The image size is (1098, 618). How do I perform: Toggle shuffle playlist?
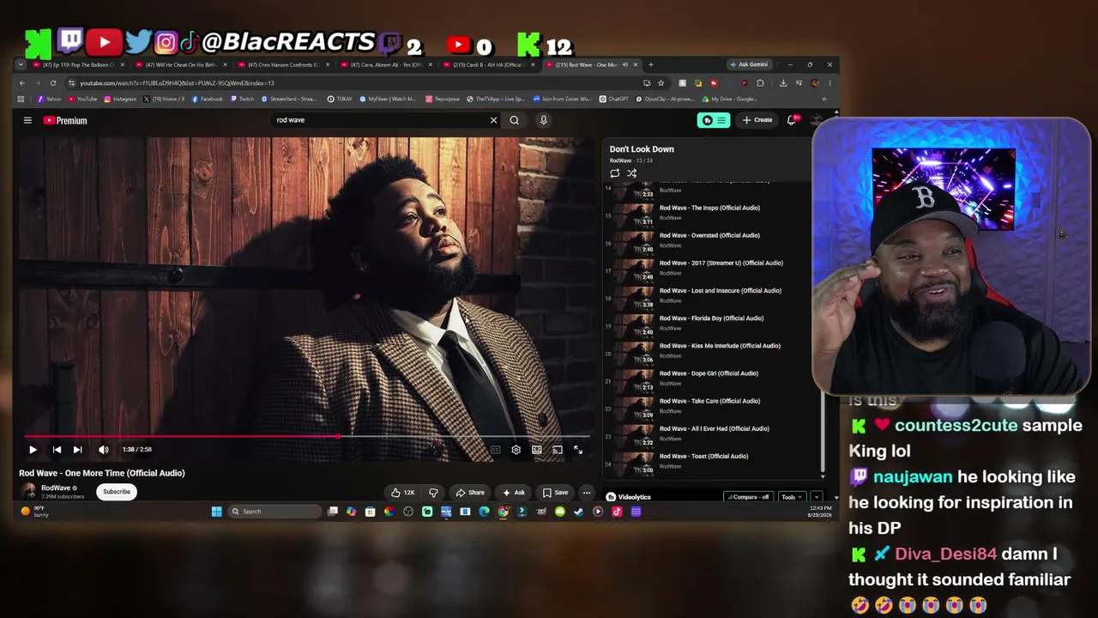click(631, 173)
